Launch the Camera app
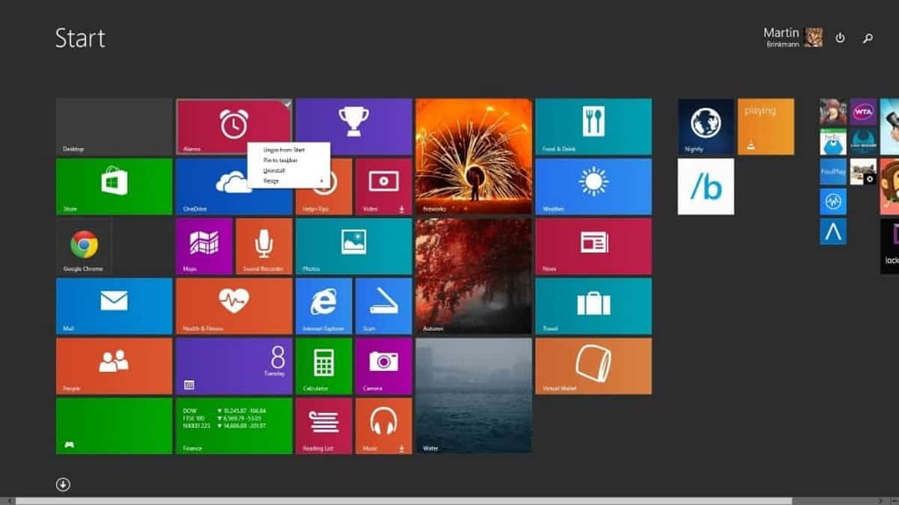899x505 pixels. (x=384, y=367)
